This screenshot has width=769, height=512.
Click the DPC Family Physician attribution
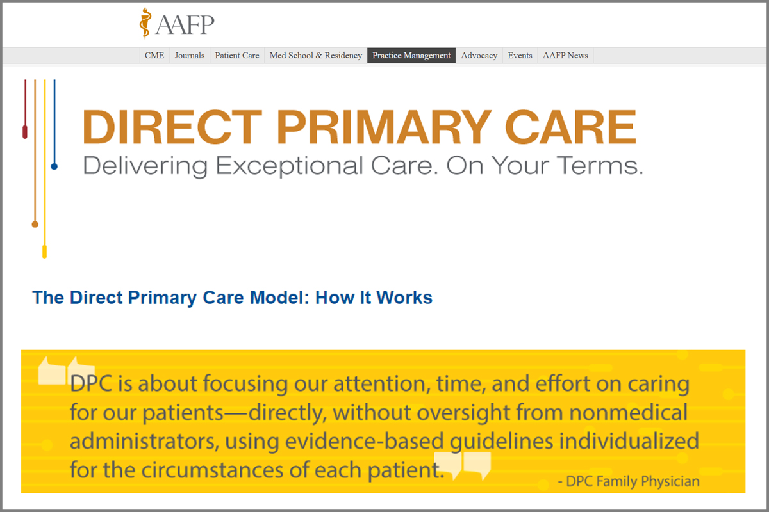tap(629, 481)
